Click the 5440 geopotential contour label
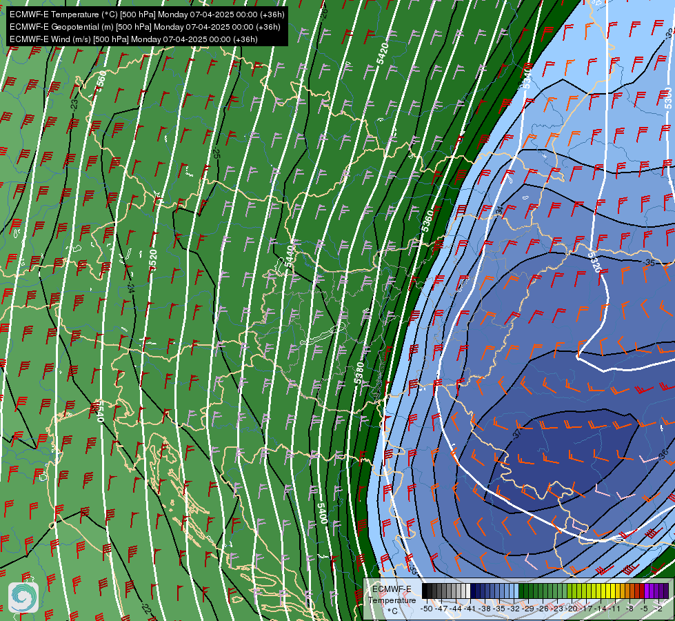The height and width of the screenshot is (621, 675). point(290,255)
